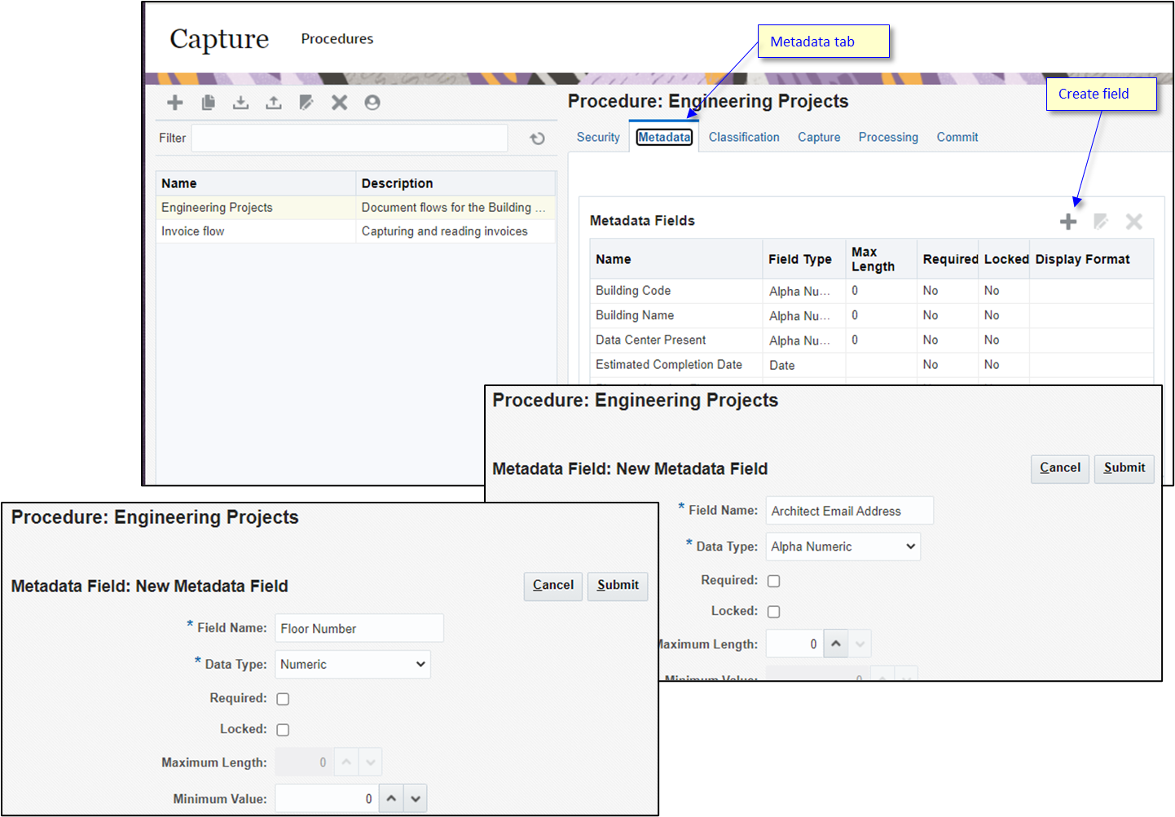
Task: Create a new procedure with the plus icon
Action: click(x=174, y=102)
